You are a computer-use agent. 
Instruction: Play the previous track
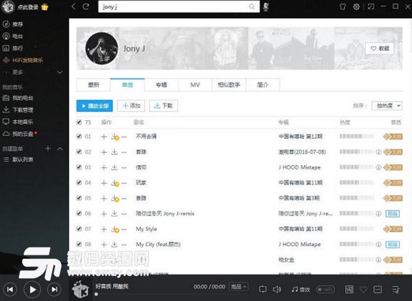click(x=10, y=290)
